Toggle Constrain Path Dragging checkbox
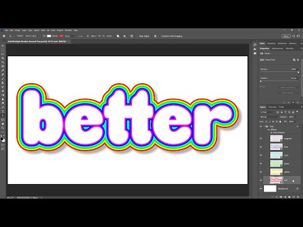 [x=160, y=36]
